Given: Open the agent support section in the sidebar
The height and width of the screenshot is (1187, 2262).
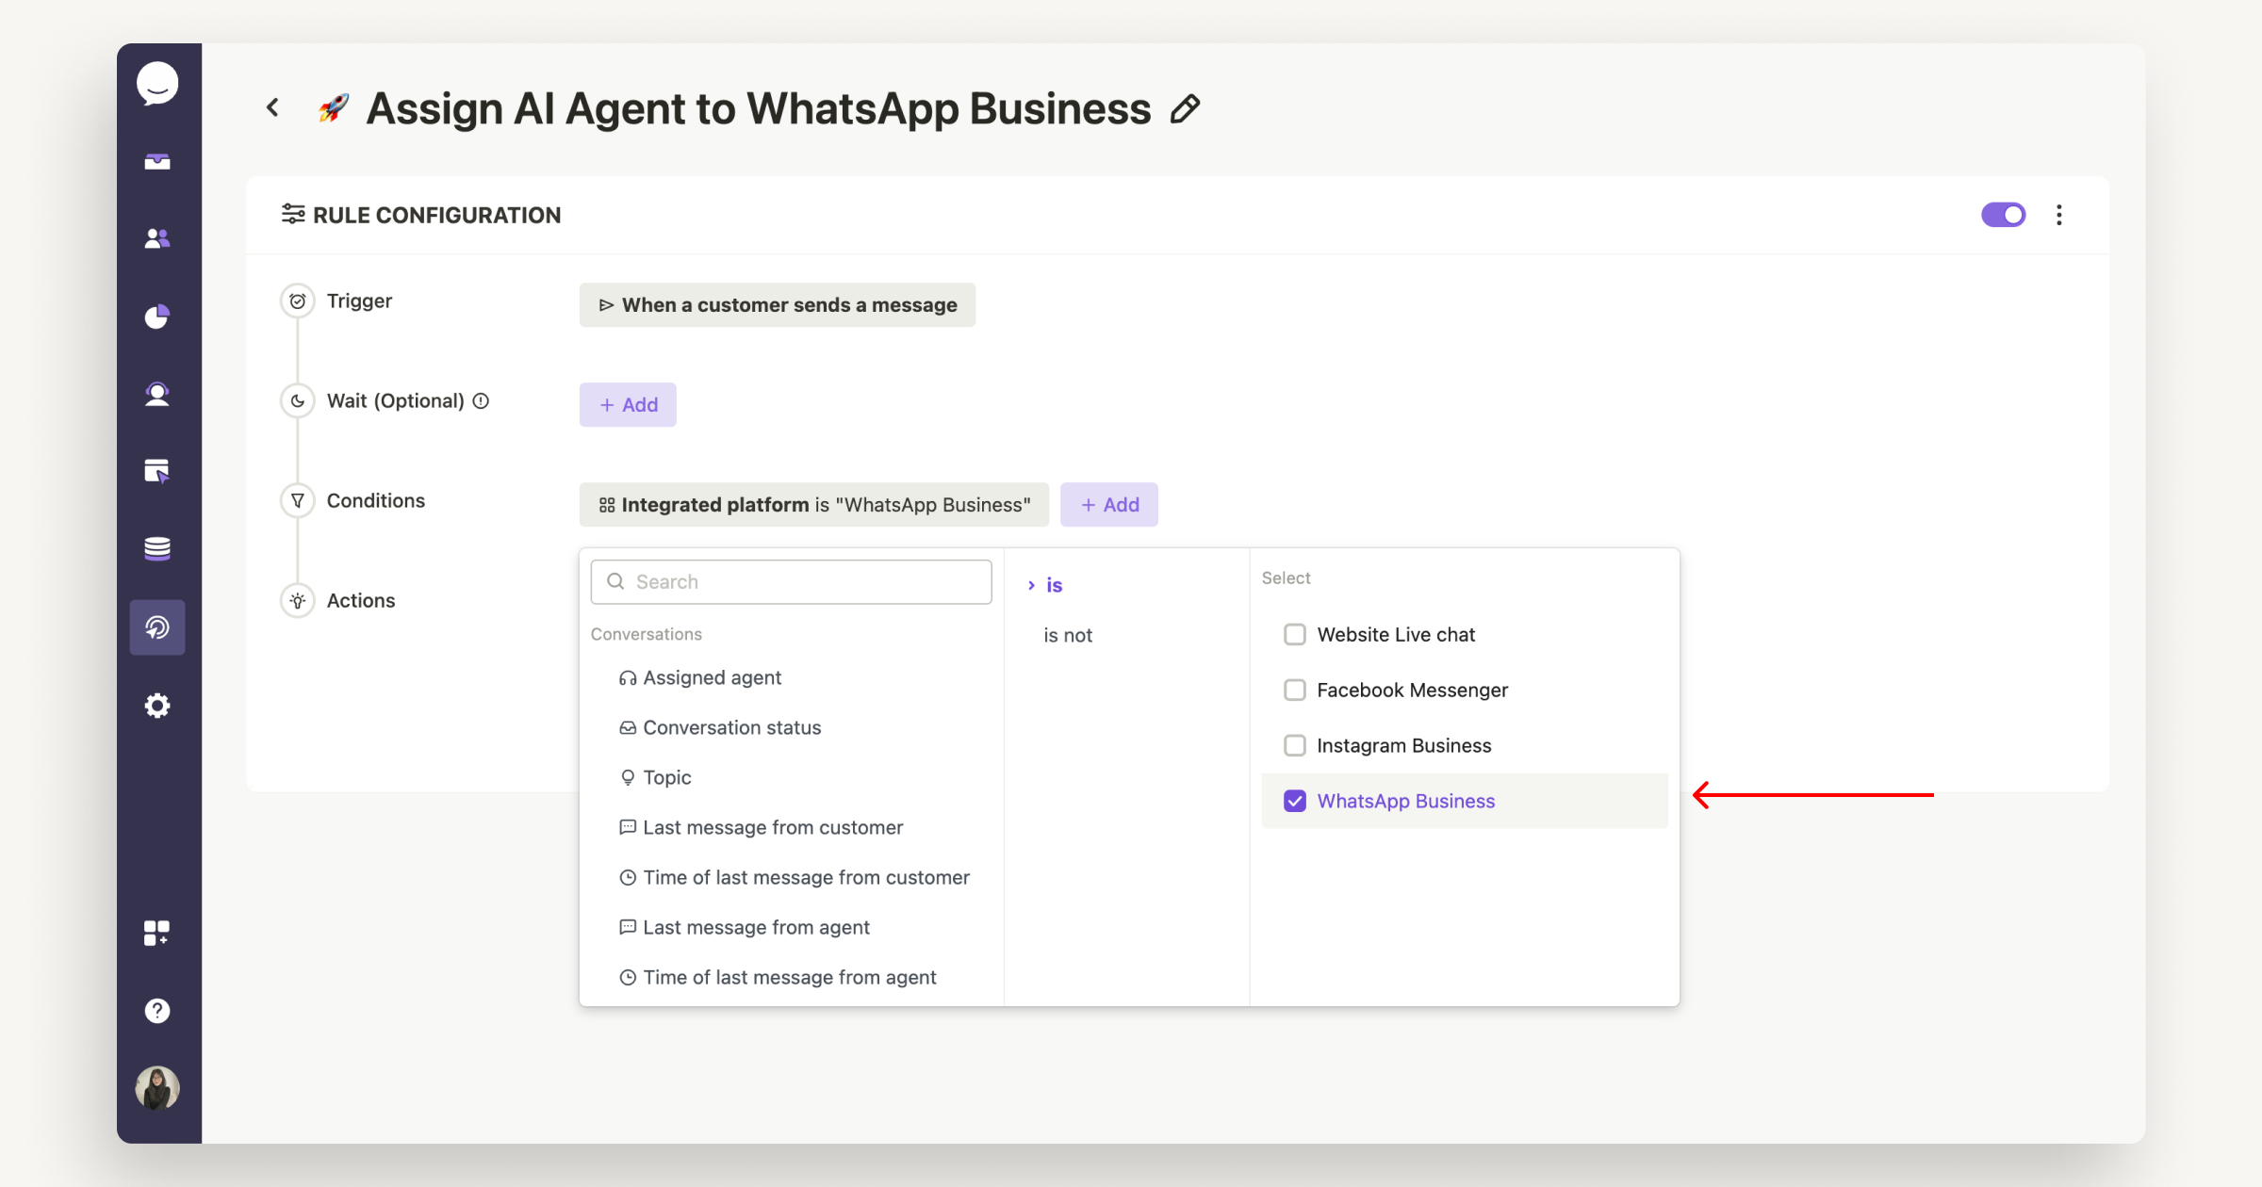Looking at the screenshot, I should click(x=156, y=393).
